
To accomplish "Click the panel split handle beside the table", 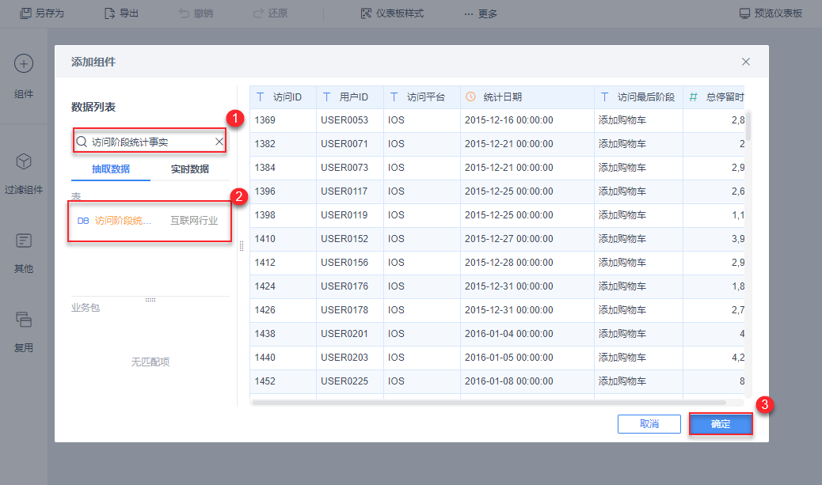I will coord(242,246).
